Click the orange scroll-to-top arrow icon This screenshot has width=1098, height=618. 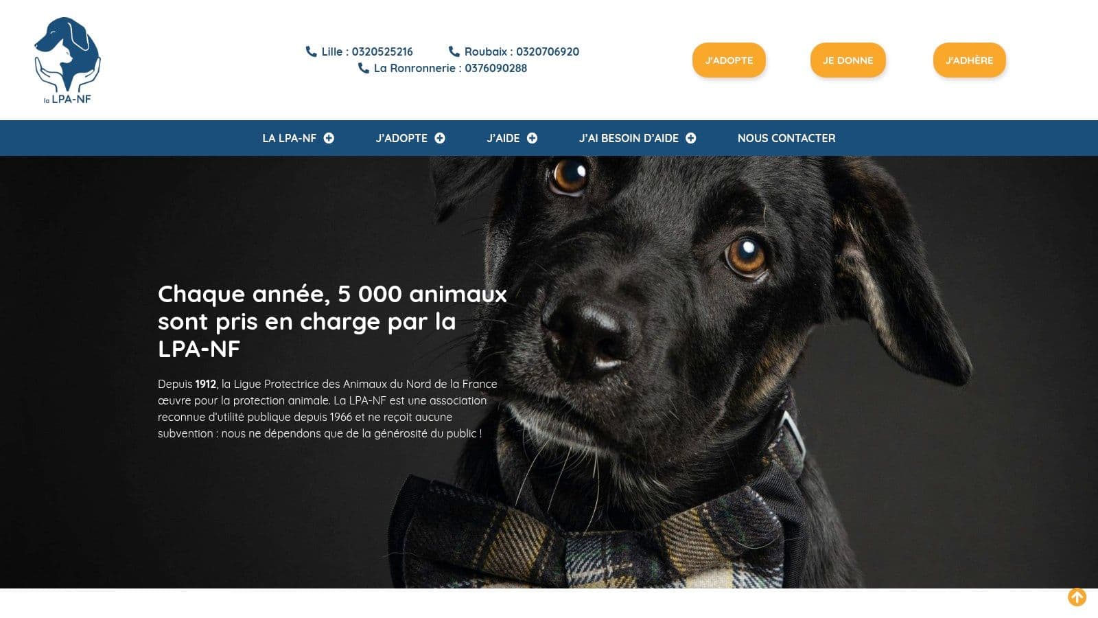1077,597
